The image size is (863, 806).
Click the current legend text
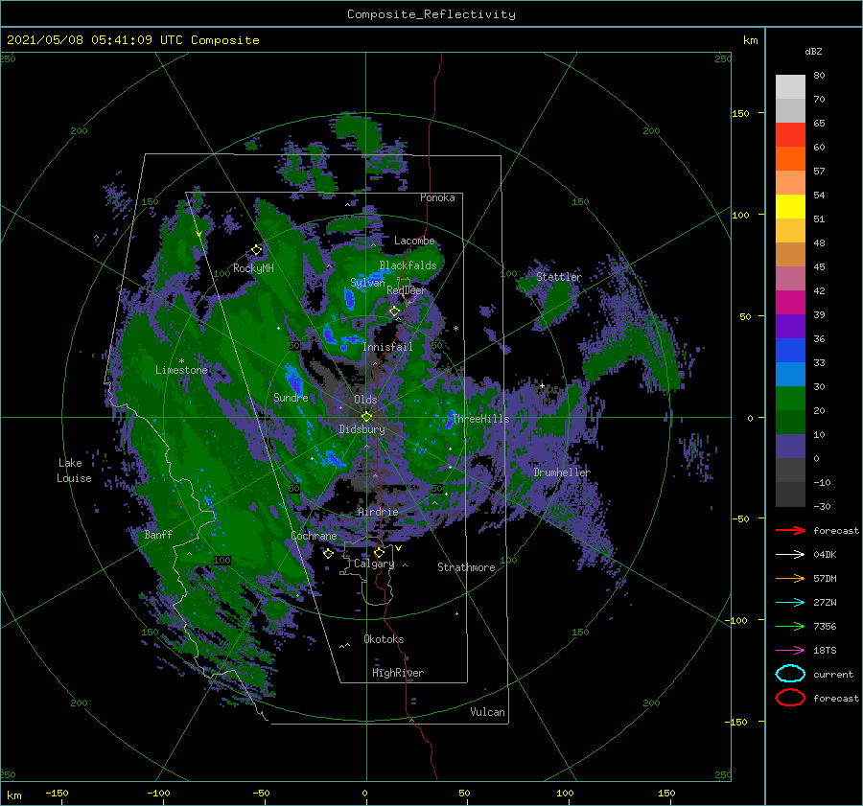(833, 674)
